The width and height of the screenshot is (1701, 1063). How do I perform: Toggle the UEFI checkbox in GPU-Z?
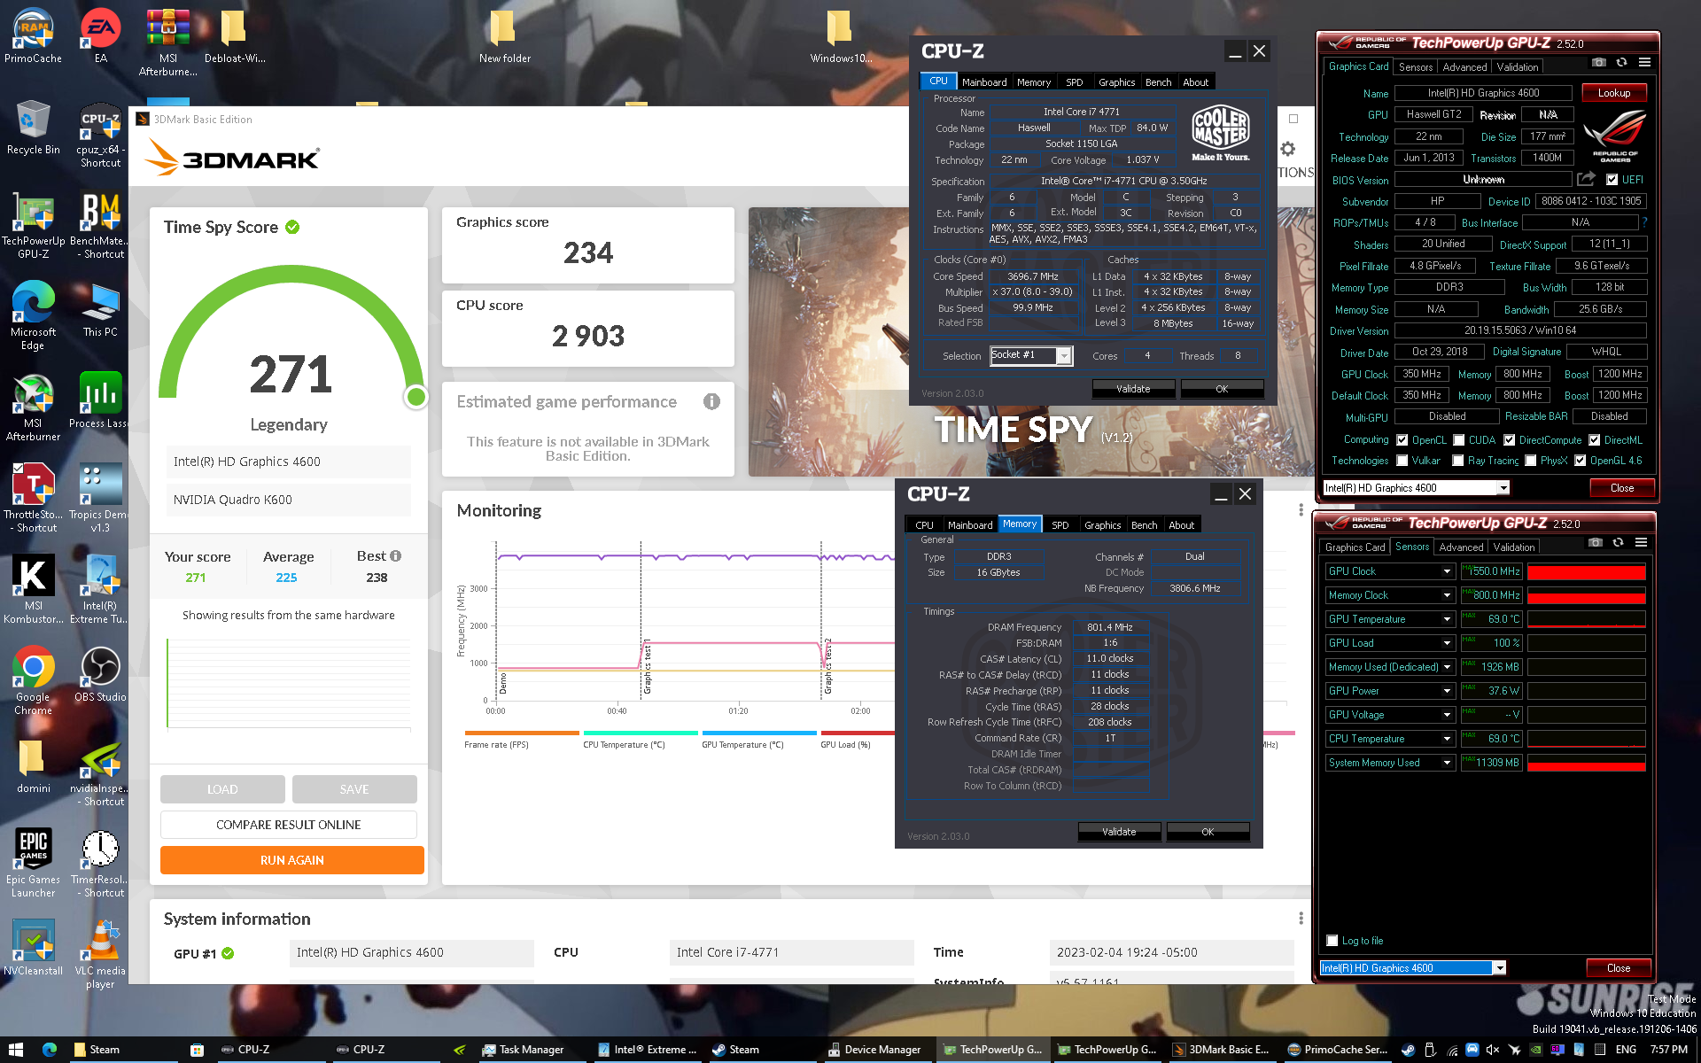click(x=1612, y=179)
